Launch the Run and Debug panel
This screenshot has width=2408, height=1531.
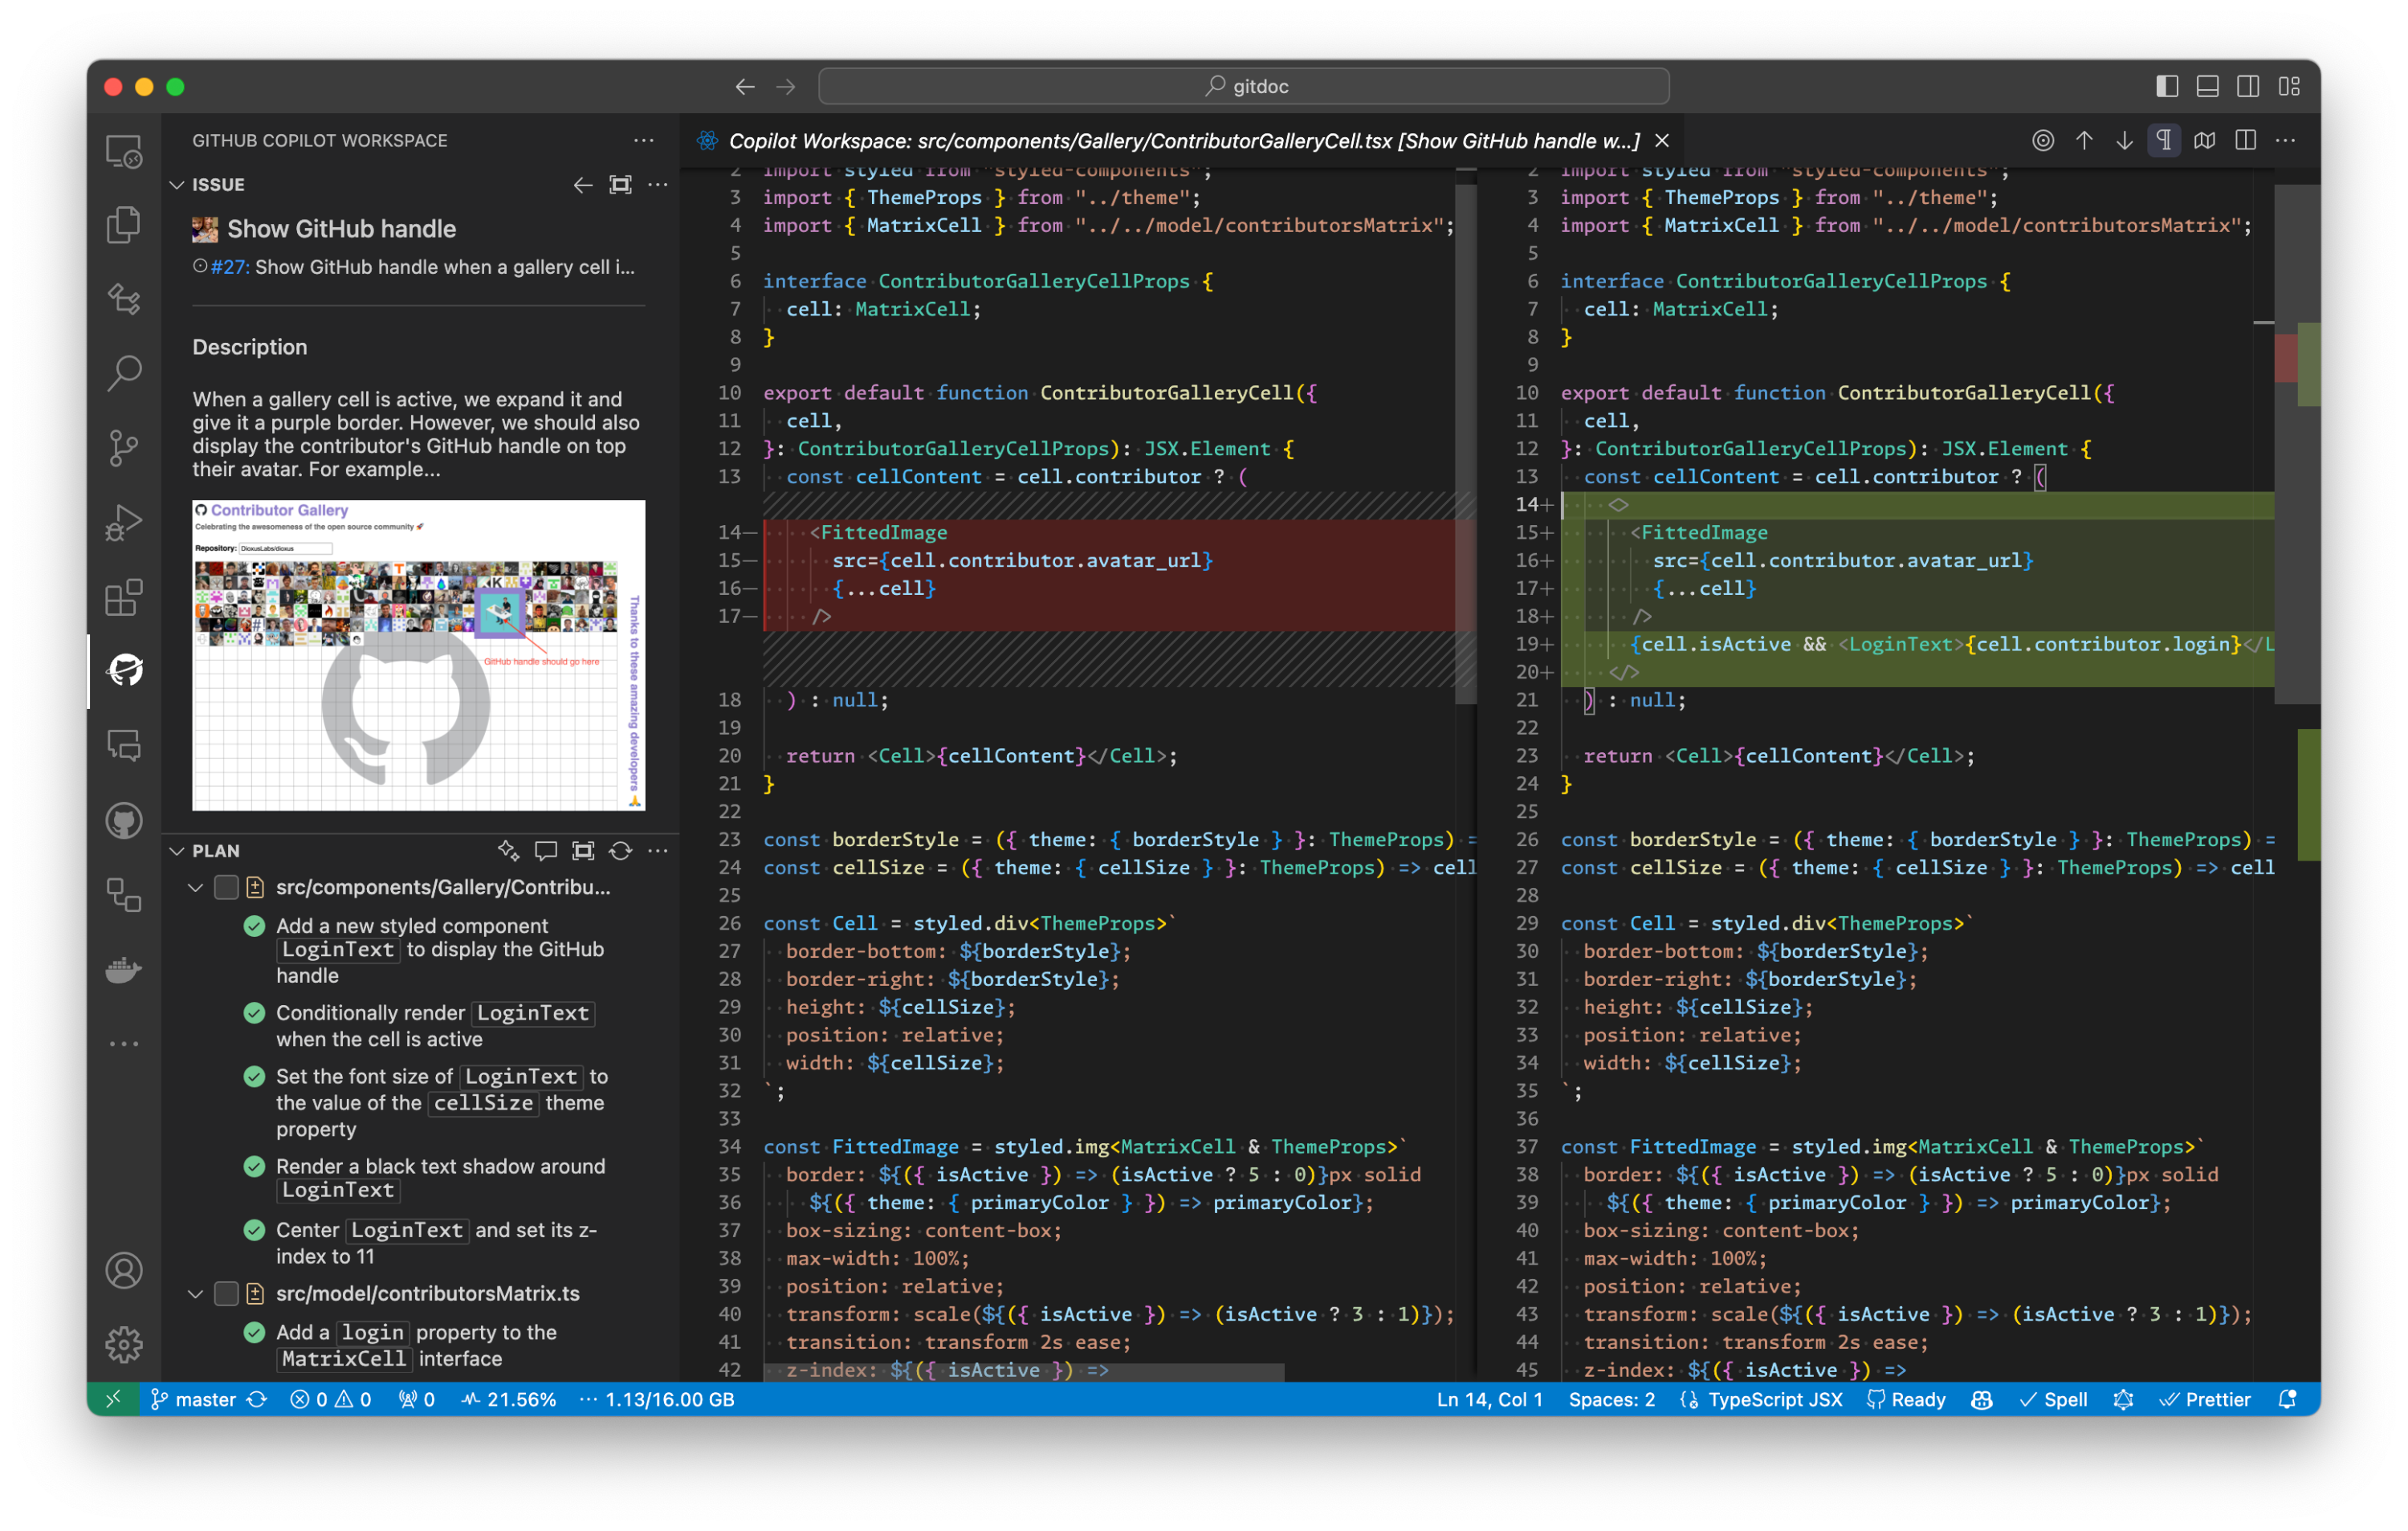point(124,521)
